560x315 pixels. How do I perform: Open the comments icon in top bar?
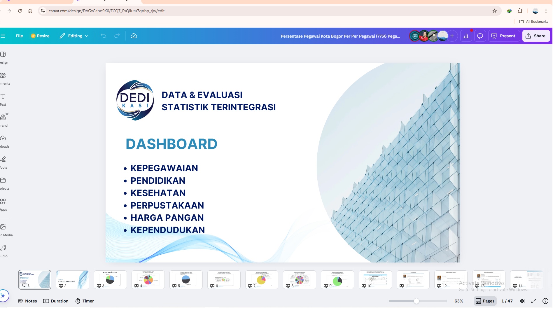[x=480, y=36]
